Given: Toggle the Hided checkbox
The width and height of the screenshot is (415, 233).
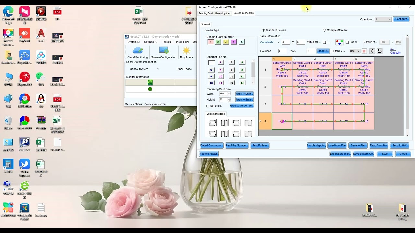Looking at the screenshot, I should (332, 51).
